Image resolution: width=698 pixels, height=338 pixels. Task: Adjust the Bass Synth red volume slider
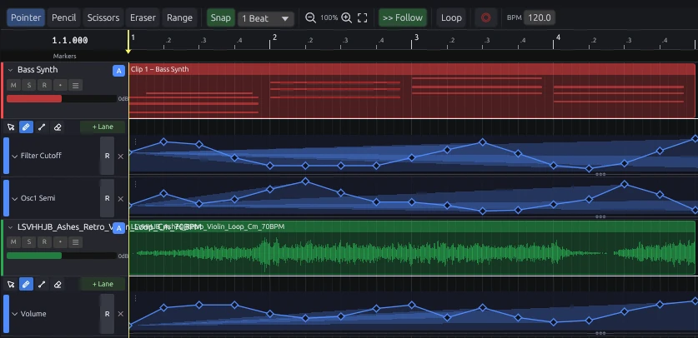pos(62,98)
